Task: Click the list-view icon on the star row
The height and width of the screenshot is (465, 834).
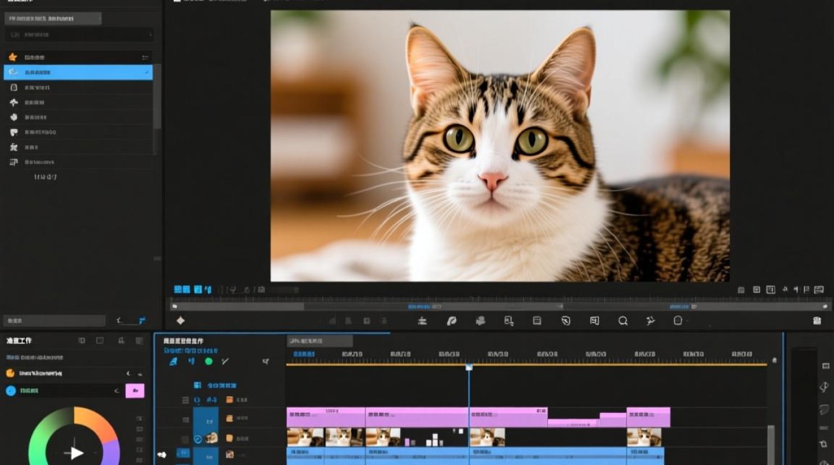Action: [146, 57]
